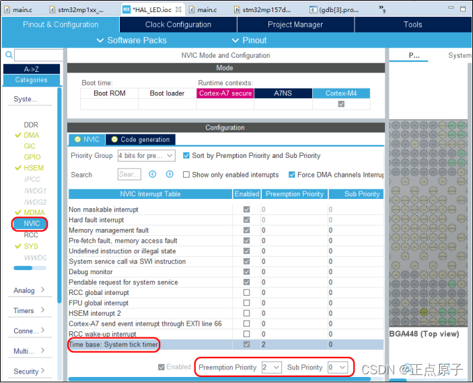Click Enabled column header

click(247, 194)
